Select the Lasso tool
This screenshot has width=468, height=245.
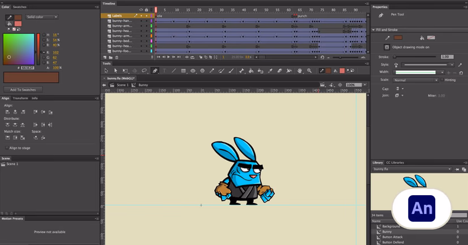pos(144,71)
